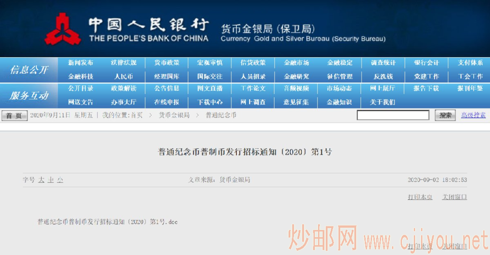Go to the 货币政策 section

(x=167, y=63)
